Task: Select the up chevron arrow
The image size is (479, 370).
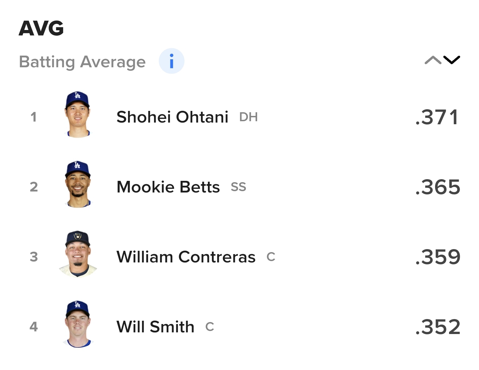Action: coord(433,60)
